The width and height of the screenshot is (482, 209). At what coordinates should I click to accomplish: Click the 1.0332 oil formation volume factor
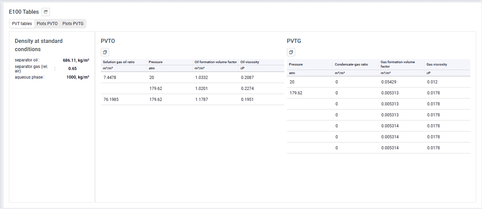point(202,78)
